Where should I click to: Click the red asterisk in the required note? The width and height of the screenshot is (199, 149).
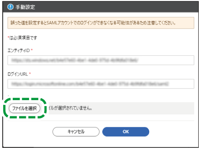8,37
